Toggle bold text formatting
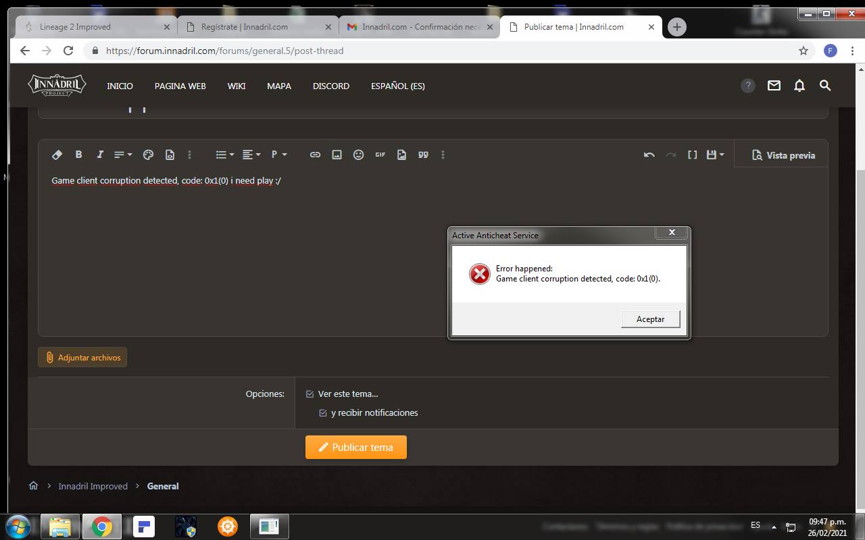 click(78, 155)
